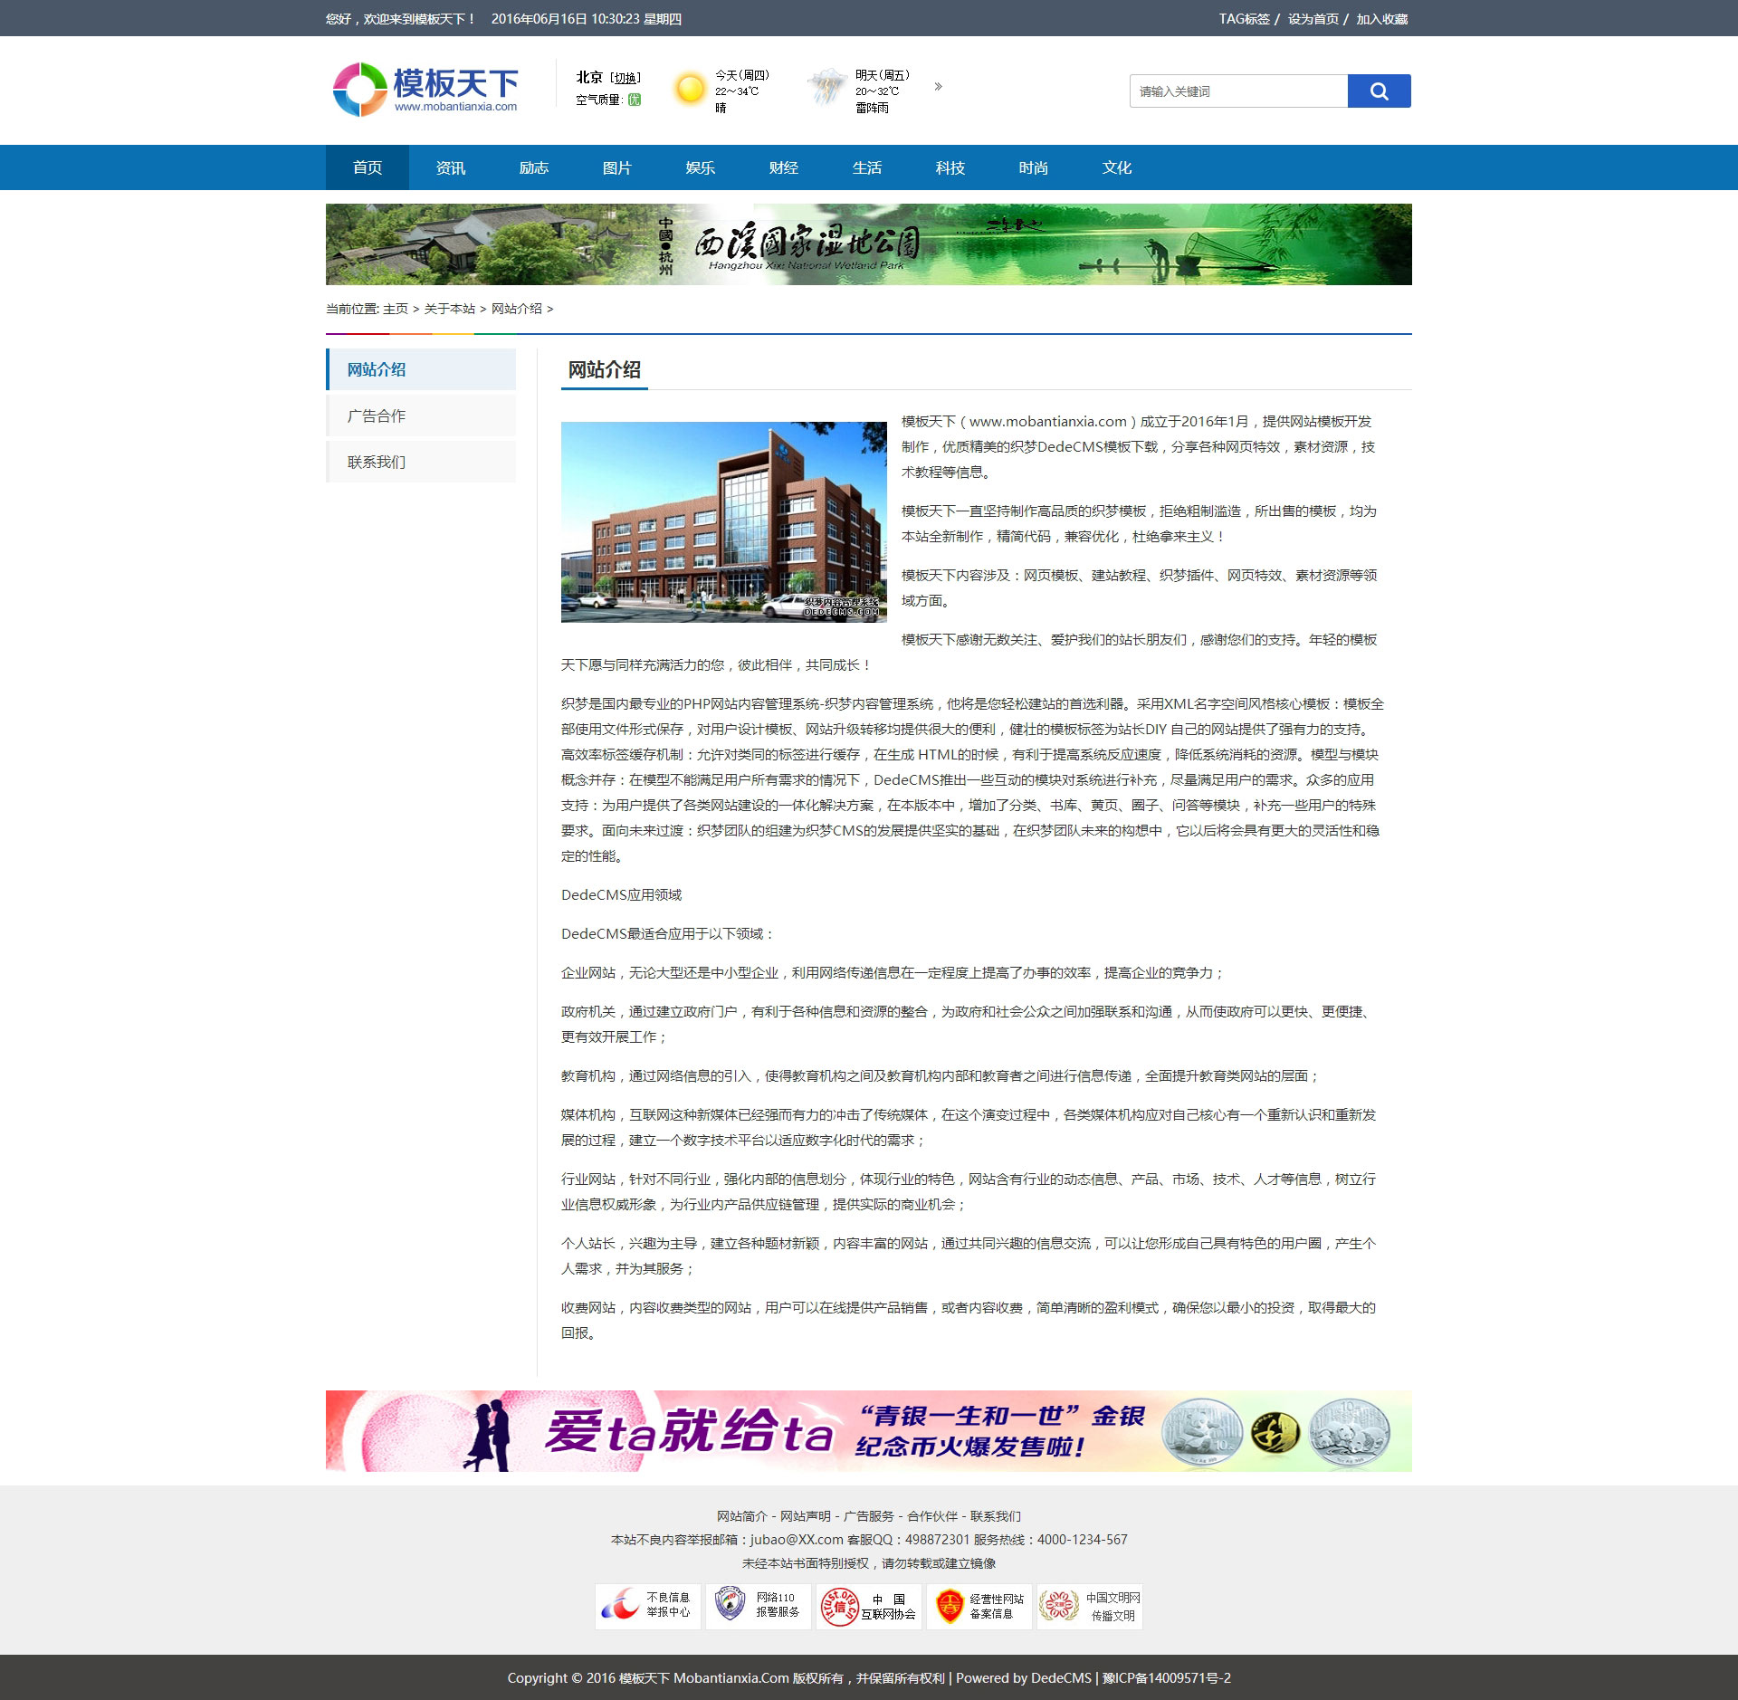Open the 中国文明网 badge

[x=1089, y=1605]
